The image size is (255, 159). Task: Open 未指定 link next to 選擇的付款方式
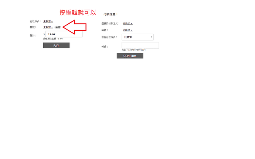coord(127,24)
